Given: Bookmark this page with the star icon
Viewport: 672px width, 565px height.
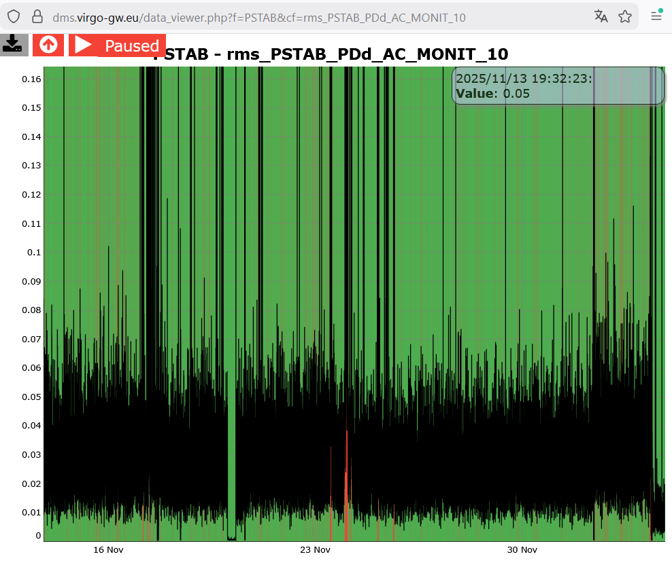Looking at the screenshot, I should (625, 16).
